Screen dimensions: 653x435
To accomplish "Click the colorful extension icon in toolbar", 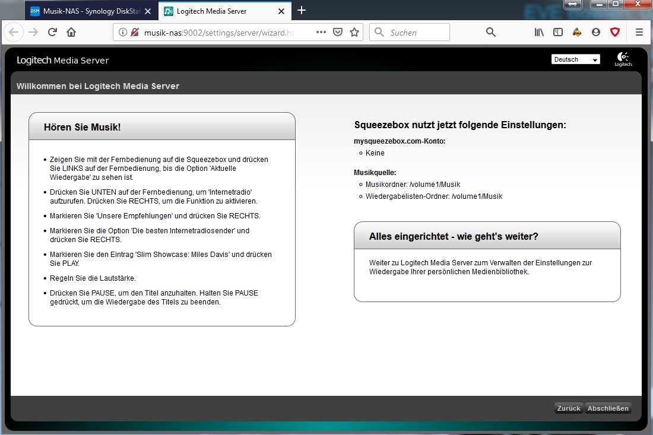I will click(x=577, y=32).
